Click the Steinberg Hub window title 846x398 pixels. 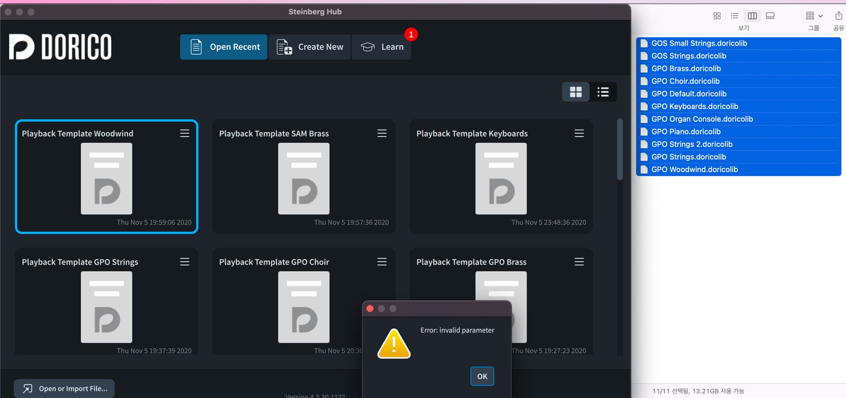coord(315,12)
